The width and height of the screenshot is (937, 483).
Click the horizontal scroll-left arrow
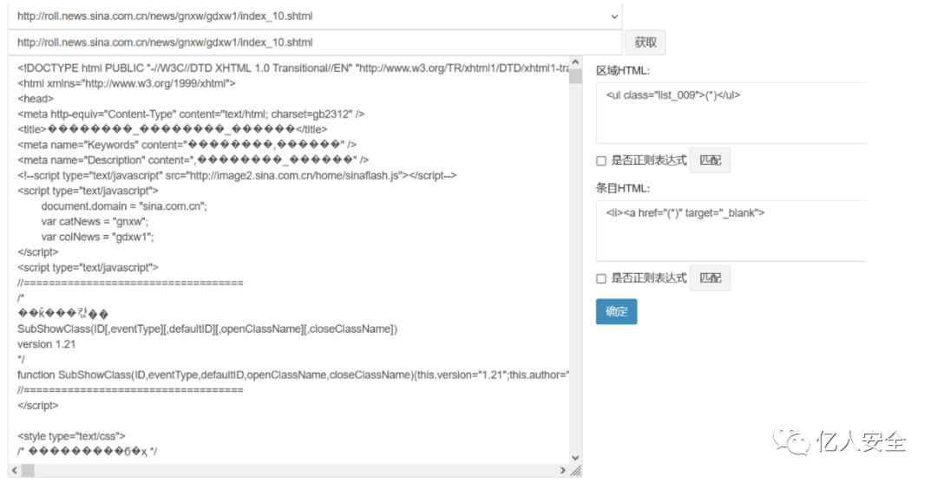(15, 471)
